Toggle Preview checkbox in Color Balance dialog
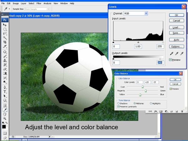188x141 pixels. pos(171,89)
